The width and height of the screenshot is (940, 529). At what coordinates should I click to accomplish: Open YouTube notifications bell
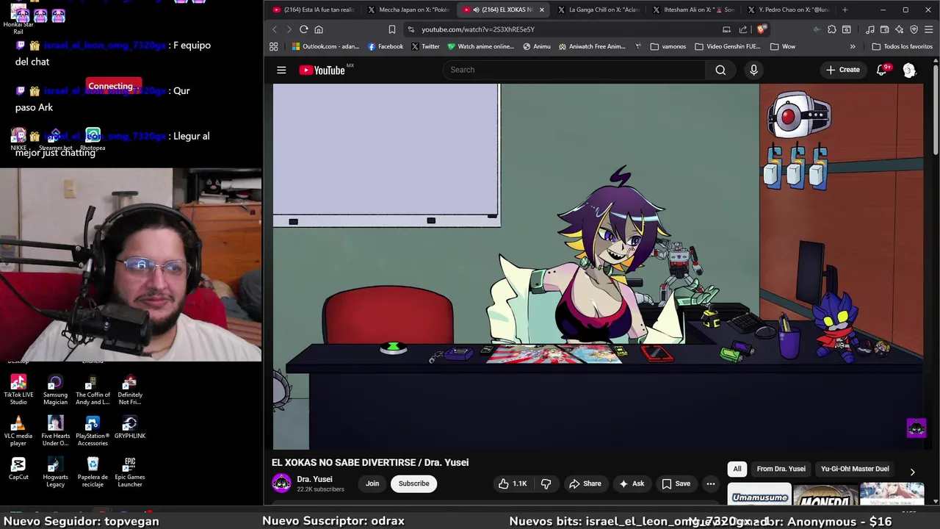882,70
